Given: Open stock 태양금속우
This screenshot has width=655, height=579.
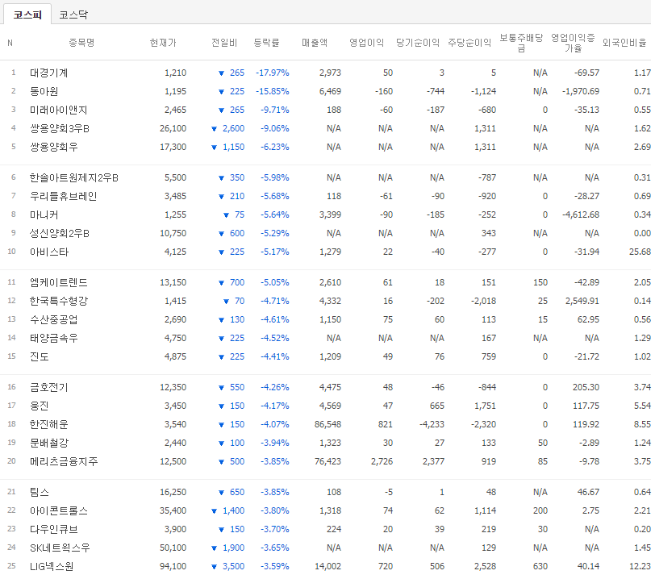Looking at the screenshot, I should click(54, 338).
